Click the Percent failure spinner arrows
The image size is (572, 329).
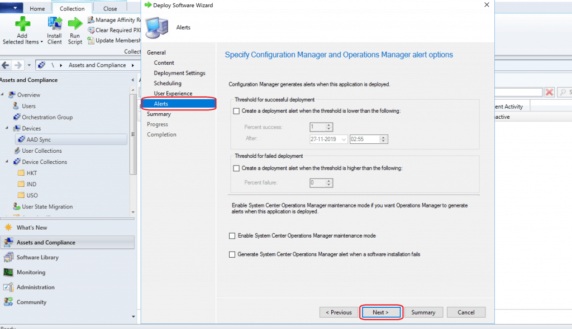pyautogui.click(x=329, y=182)
